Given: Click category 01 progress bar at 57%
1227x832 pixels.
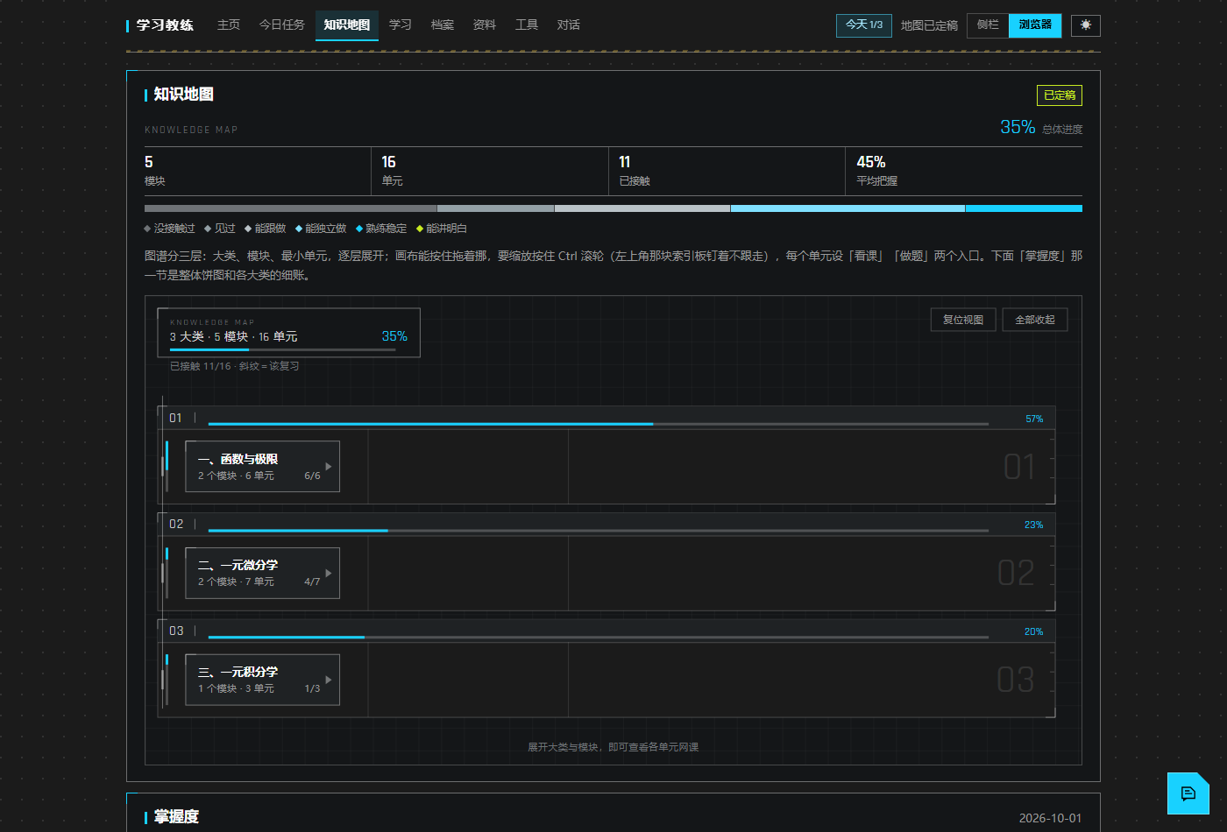Looking at the screenshot, I should pos(599,424).
